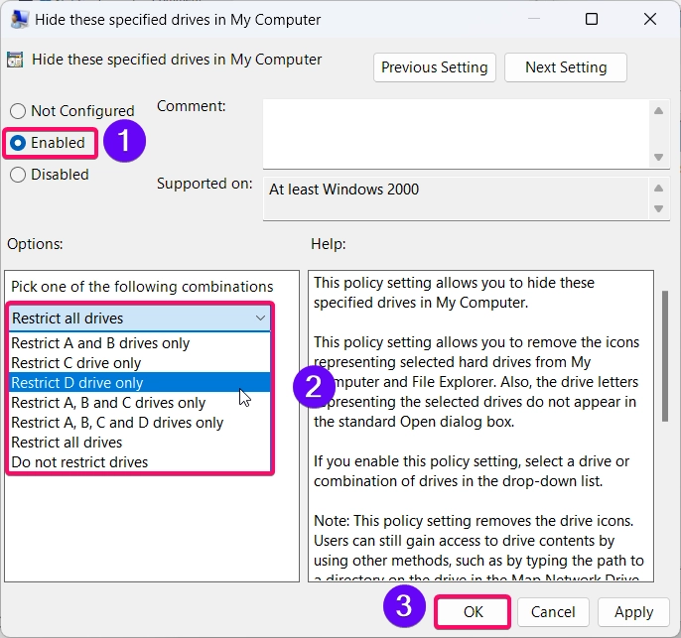Go to Next Setting
Image resolution: width=681 pixels, height=638 pixels.
[x=566, y=67]
